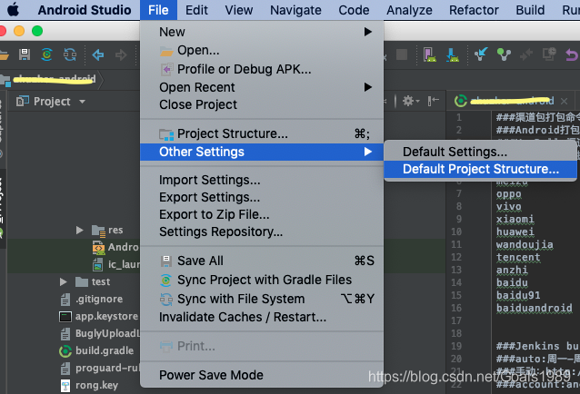This screenshot has height=394, width=580.
Task: Open the Android Studio application menu
Action: 85,10
